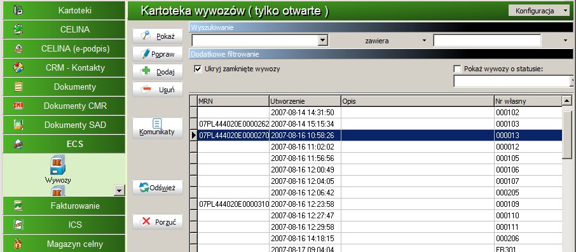
Task: Click the Fakturowanie sidebar icon
Action: click(x=18, y=206)
